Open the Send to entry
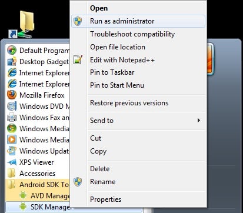243x213 pixels. click(138, 121)
